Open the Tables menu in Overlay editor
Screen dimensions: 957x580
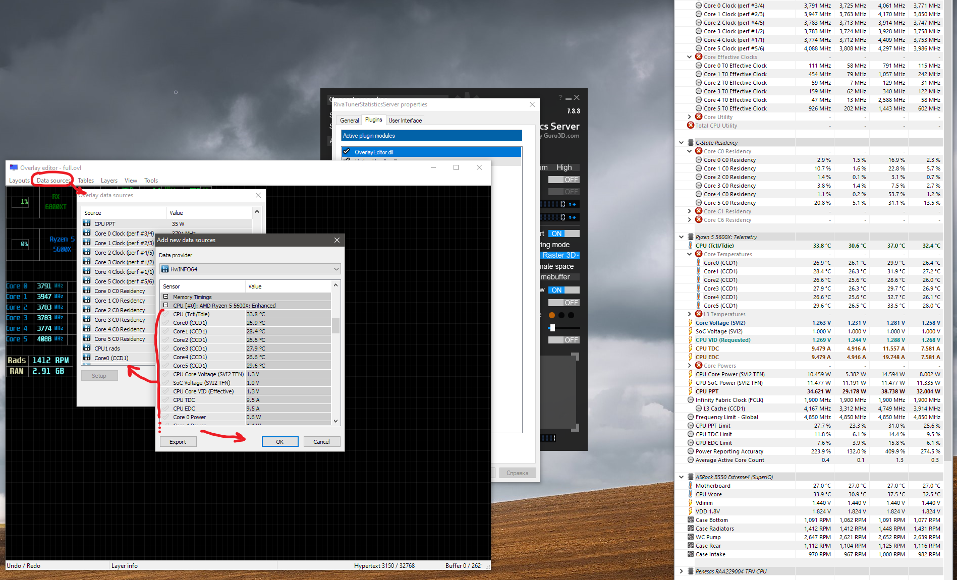point(86,181)
